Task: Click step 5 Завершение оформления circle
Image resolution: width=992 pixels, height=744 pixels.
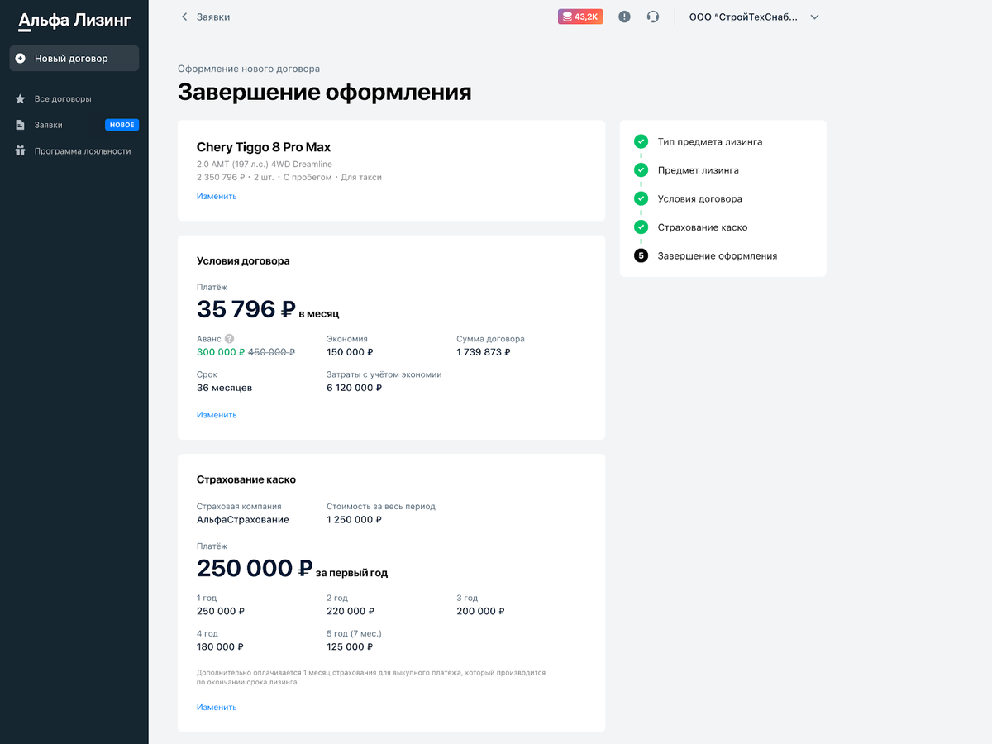Action: click(641, 255)
